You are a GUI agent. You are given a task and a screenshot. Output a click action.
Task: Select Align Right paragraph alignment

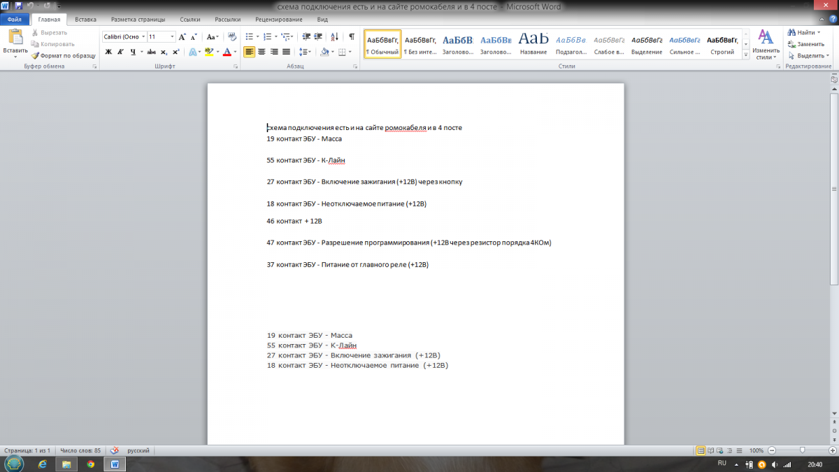point(273,52)
